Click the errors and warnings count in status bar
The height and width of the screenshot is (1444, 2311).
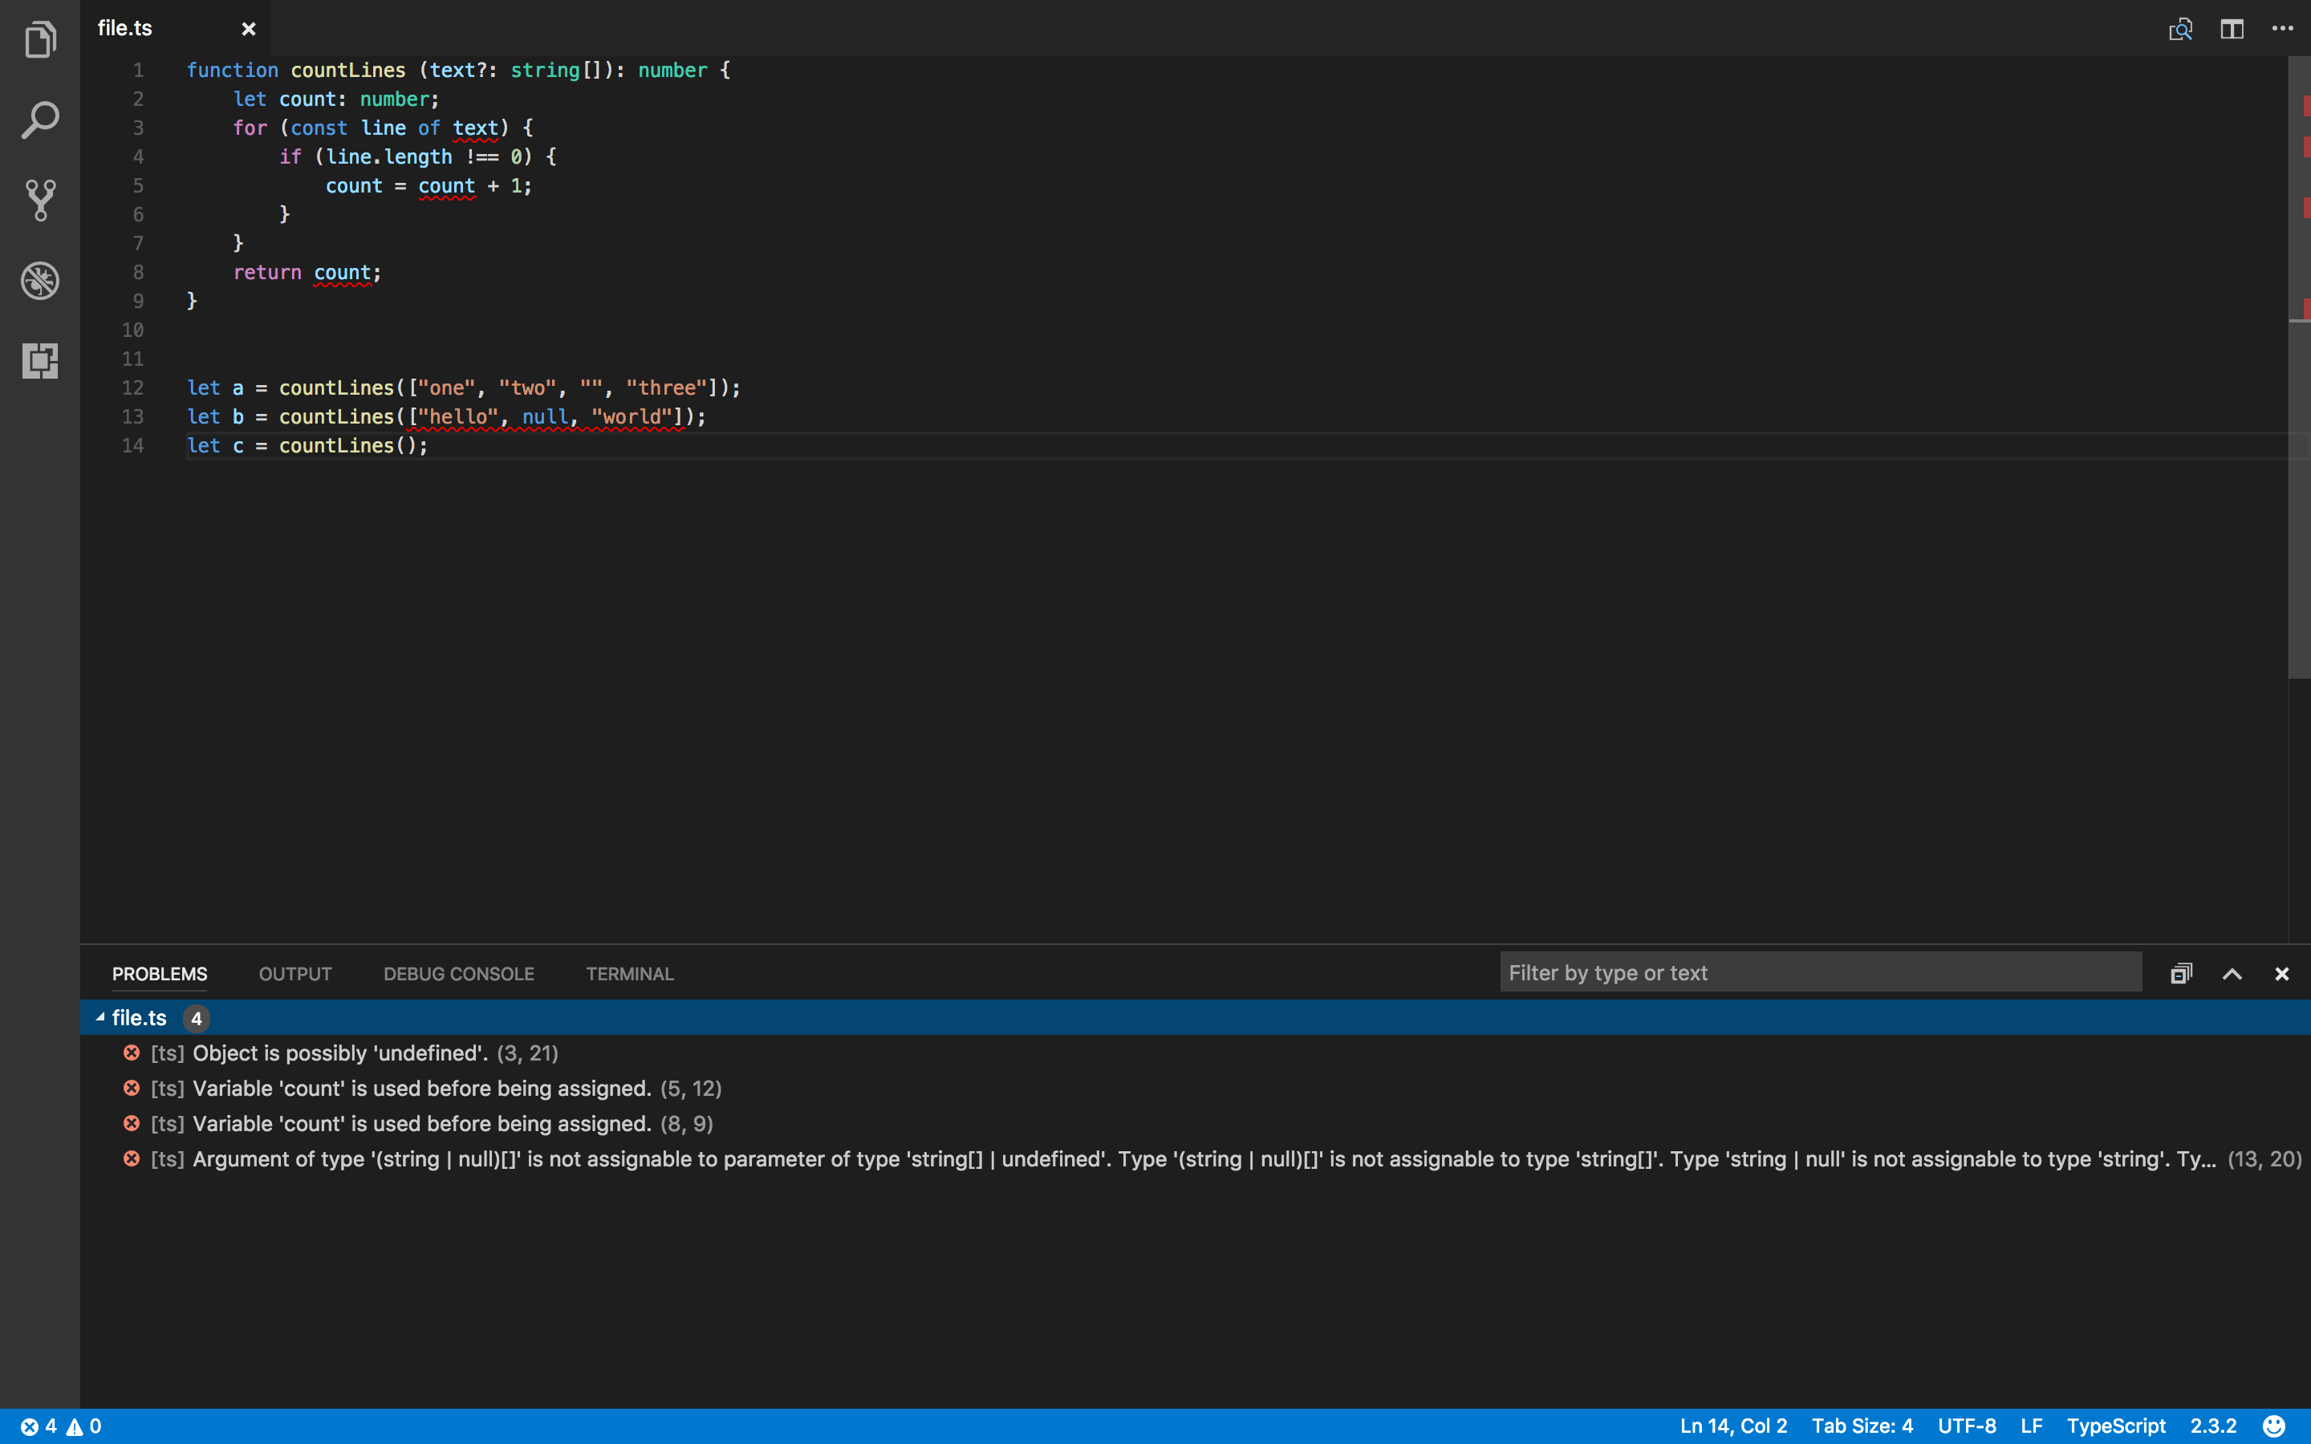(61, 1426)
